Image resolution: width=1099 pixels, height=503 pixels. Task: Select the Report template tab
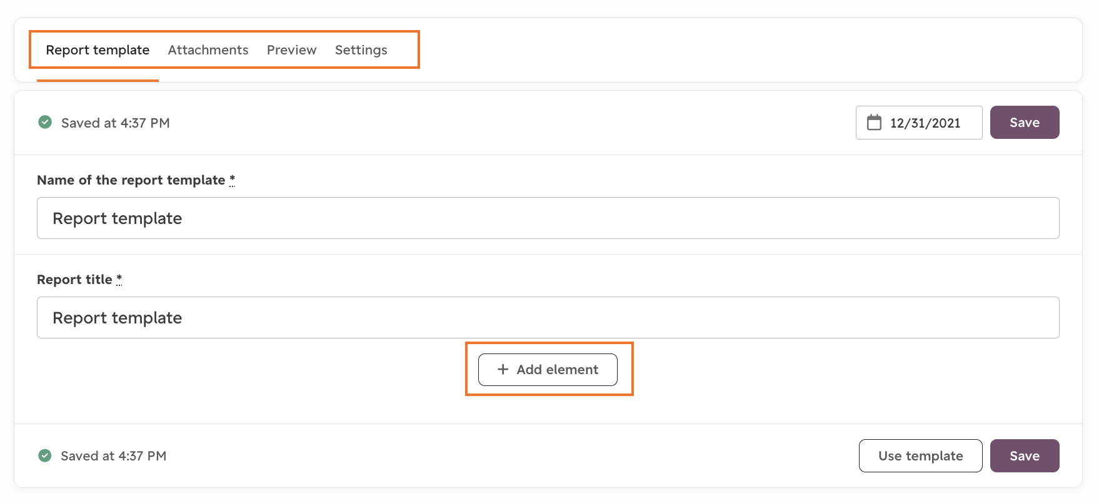(x=98, y=50)
